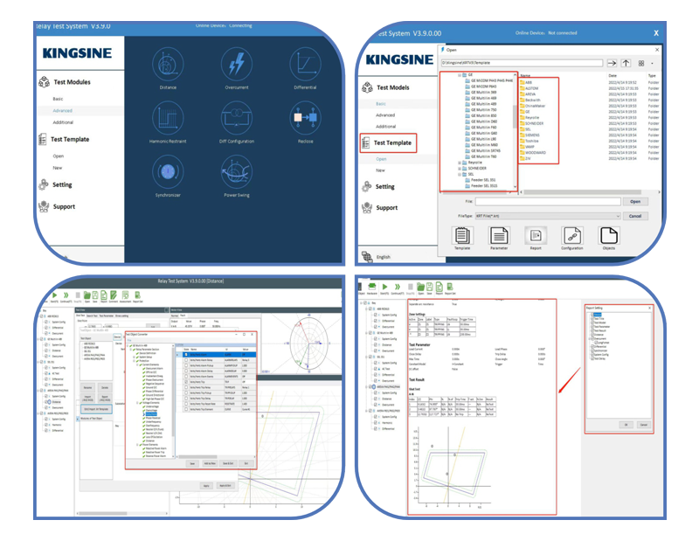Open the Setting section under Test Modules
699x541 pixels.
(62, 184)
